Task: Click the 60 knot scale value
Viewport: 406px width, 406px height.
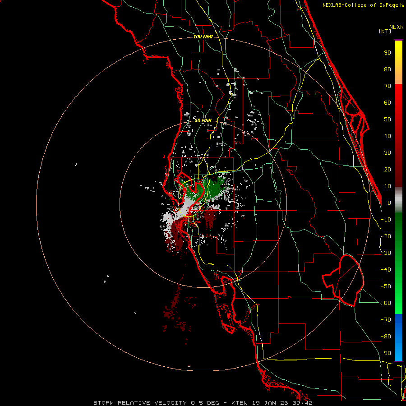Action: point(388,103)
